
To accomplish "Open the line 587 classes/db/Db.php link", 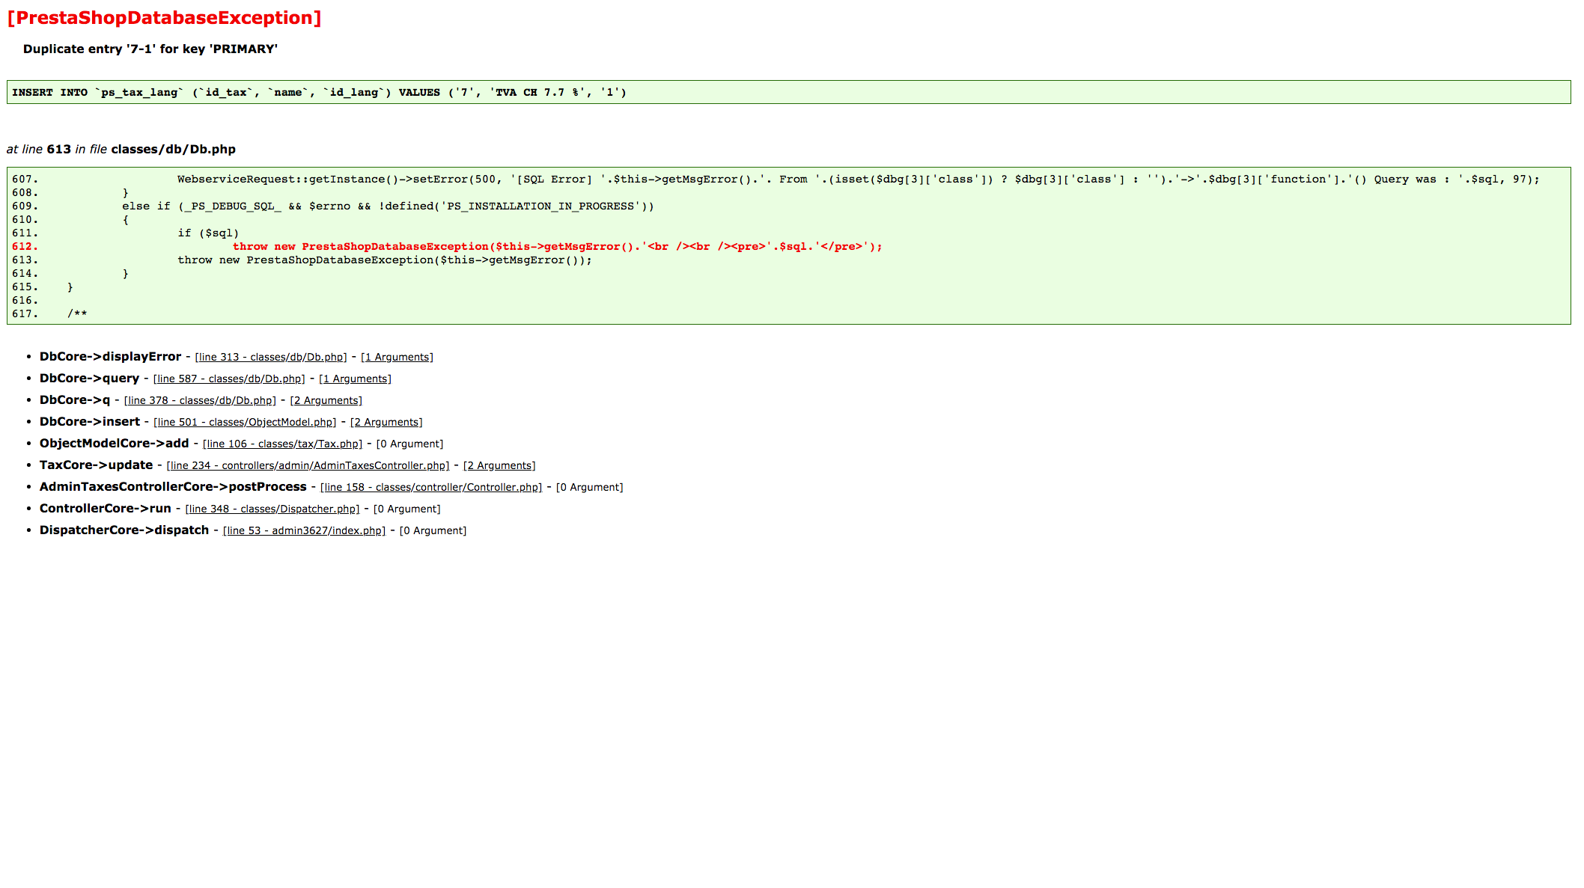I will [229, 379].
